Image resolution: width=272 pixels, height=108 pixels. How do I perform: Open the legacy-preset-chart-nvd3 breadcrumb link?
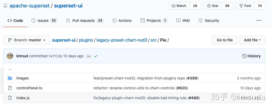122,40
